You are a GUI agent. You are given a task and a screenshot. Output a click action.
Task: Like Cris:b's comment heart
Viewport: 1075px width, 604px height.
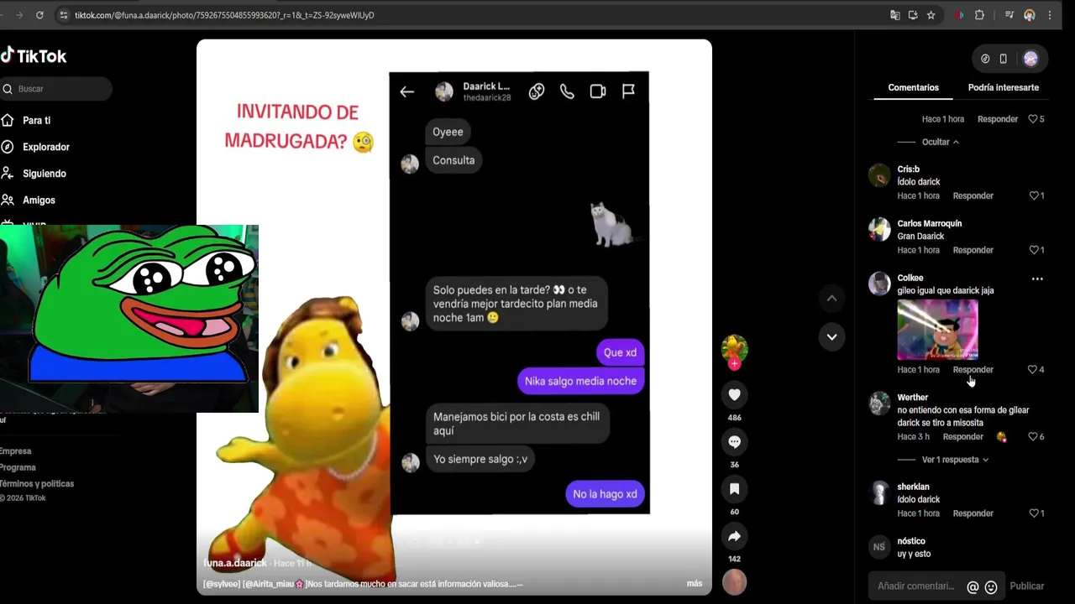(x=1034, y=195)
